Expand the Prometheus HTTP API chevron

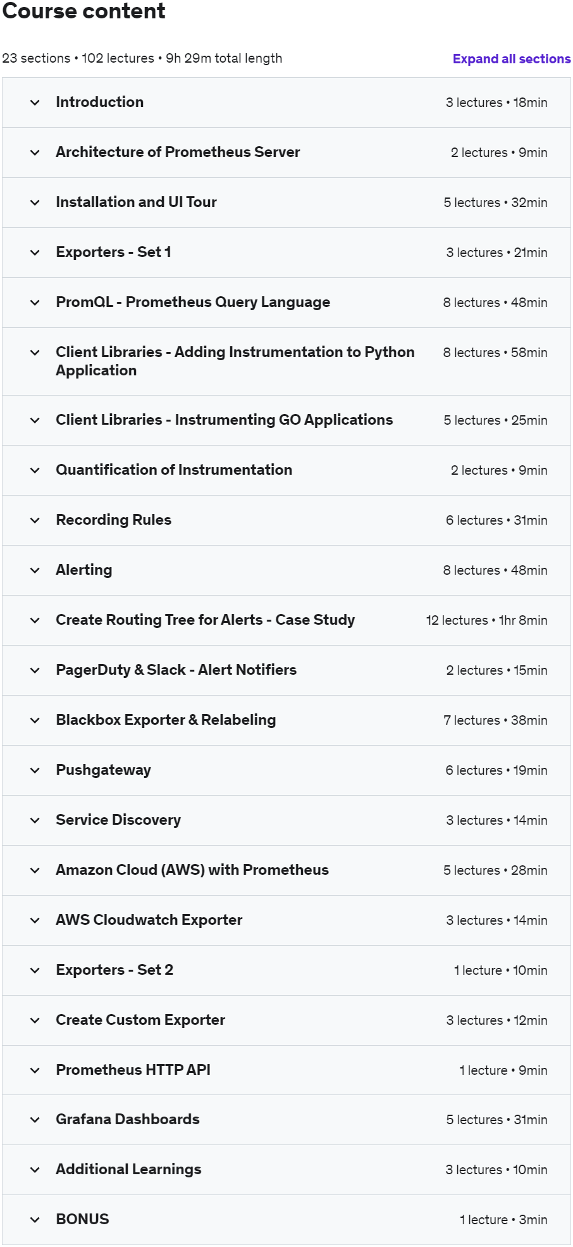tap(35, 1070)
